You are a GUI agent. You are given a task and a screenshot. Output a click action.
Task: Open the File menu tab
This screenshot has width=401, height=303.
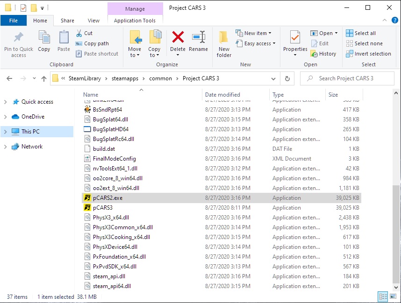pos(13,21)
